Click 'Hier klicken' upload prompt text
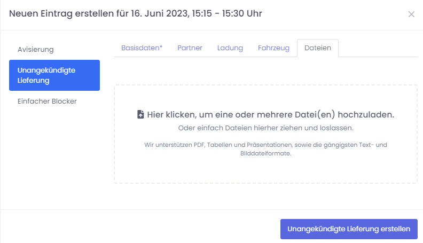 pyautogui.click(x=171, y=115)
